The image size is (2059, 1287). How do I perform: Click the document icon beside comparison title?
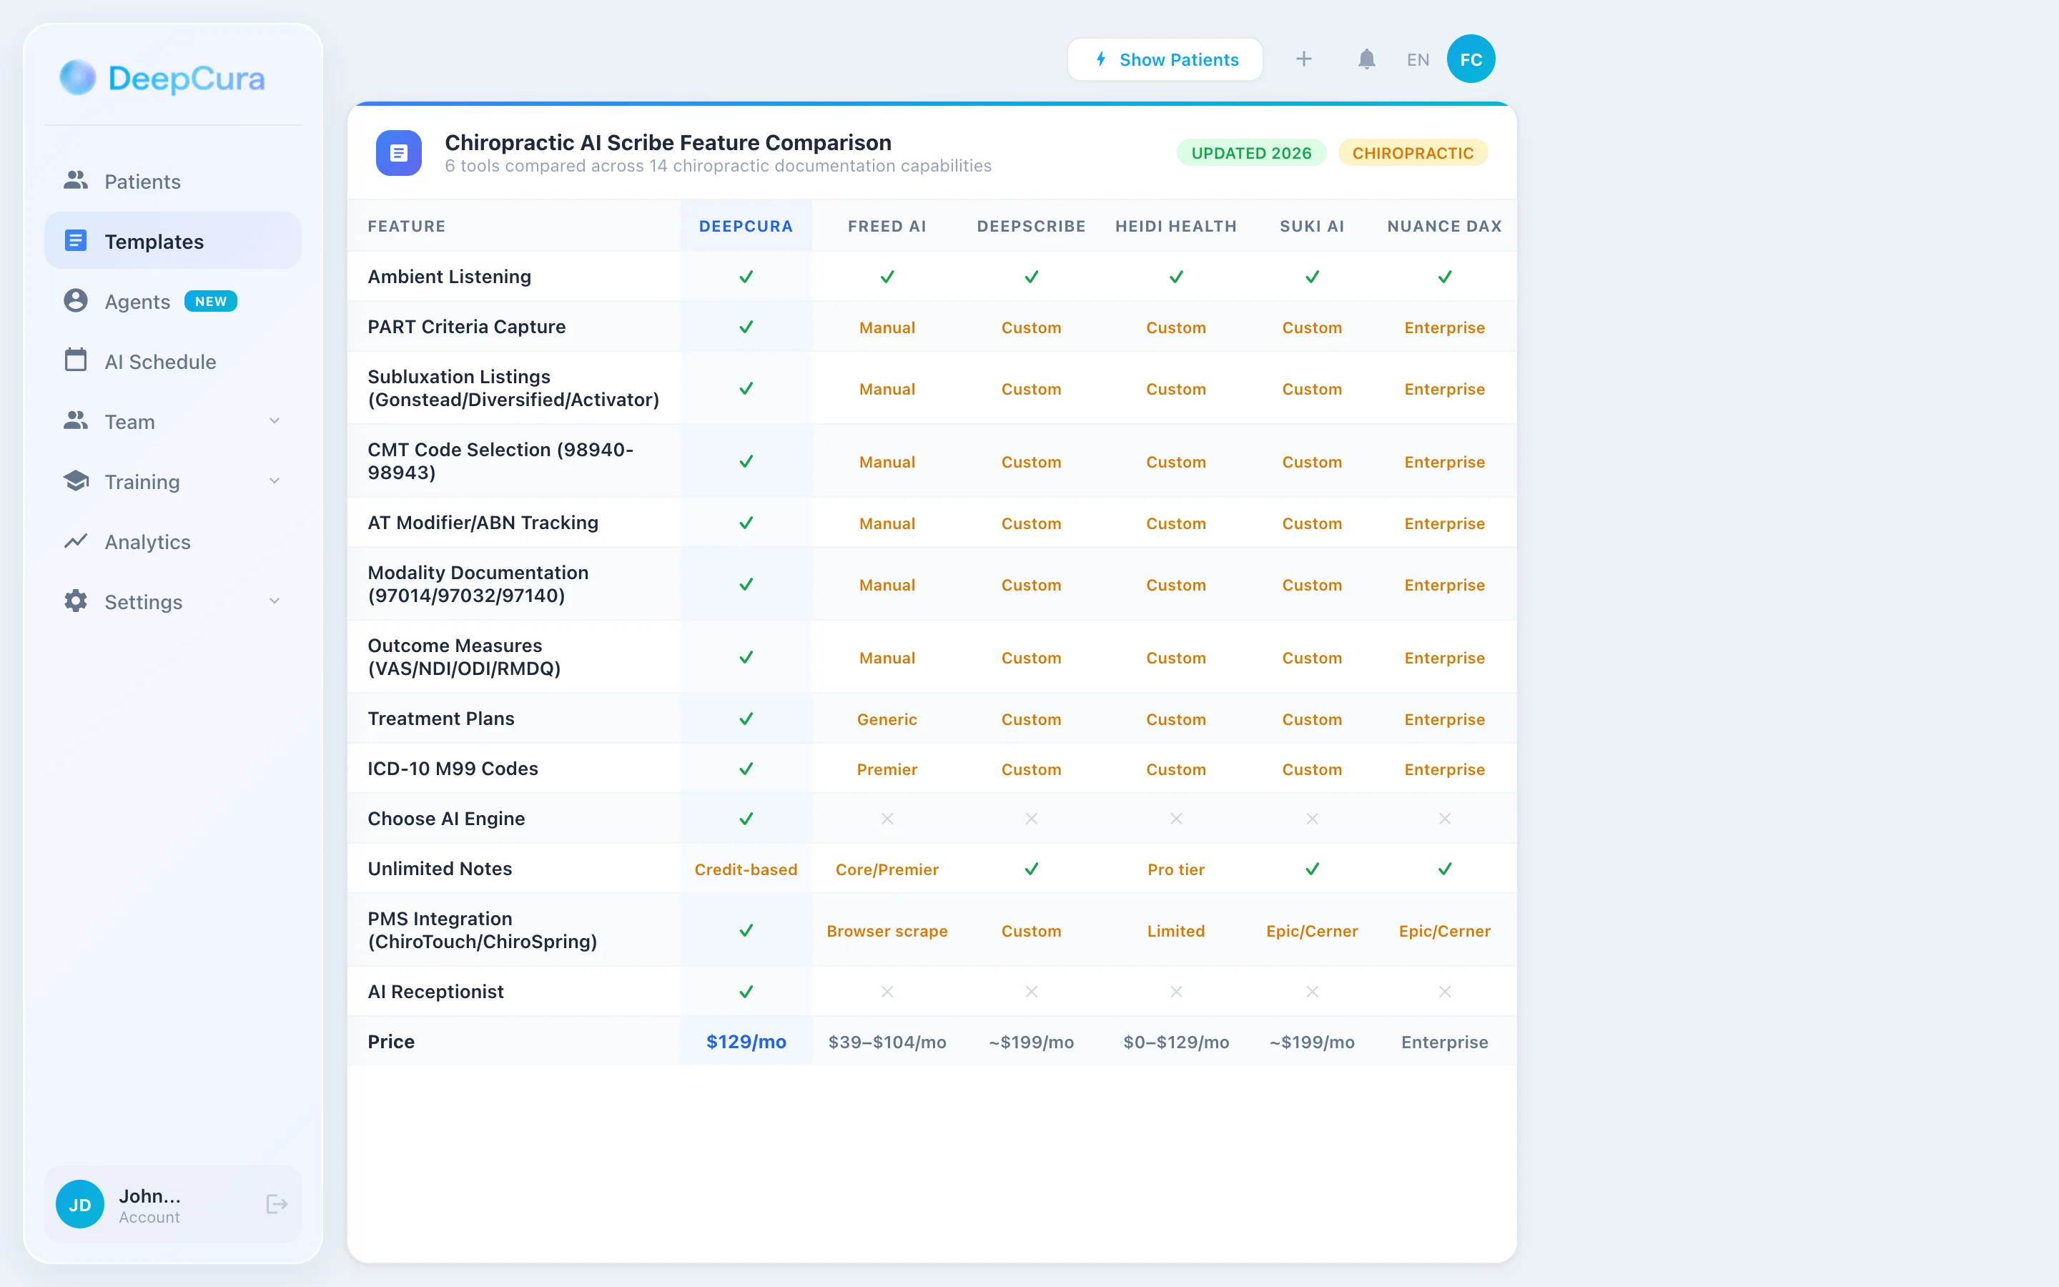coord(399,153)
